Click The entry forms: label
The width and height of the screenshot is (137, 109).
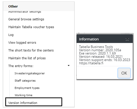point(21,66)
